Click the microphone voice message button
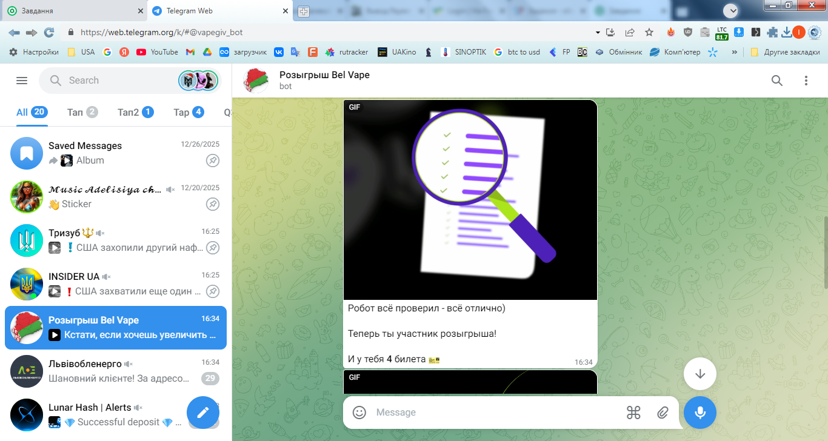Viewport: 828px width, 441px height. pos(700,413)
